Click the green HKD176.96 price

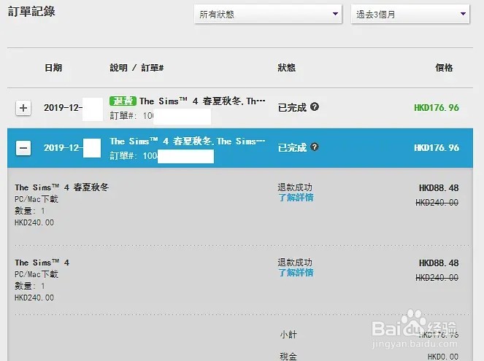437,108
